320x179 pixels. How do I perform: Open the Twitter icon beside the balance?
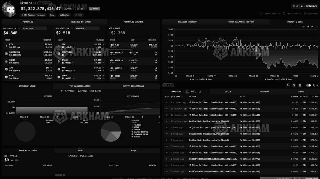pos(82,9)
